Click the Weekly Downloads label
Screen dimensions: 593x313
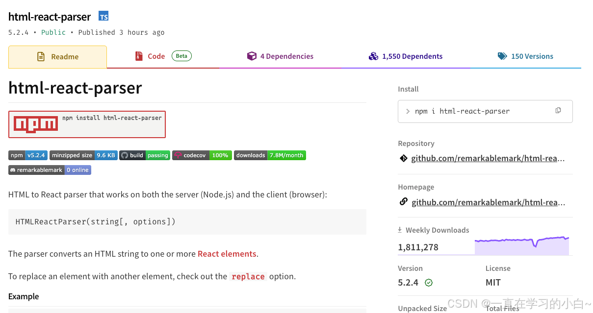pyautogui.click(x=437, y=230)
